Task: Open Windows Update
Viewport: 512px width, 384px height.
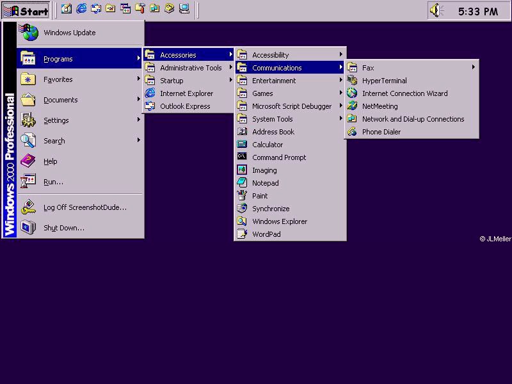Action: tap(81, 33)
